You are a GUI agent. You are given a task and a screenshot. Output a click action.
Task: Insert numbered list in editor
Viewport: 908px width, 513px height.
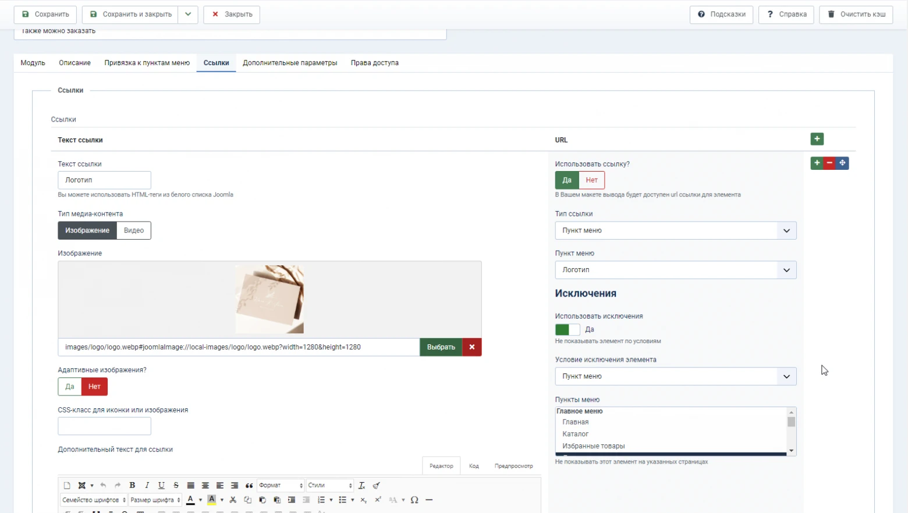pos(321,500)
